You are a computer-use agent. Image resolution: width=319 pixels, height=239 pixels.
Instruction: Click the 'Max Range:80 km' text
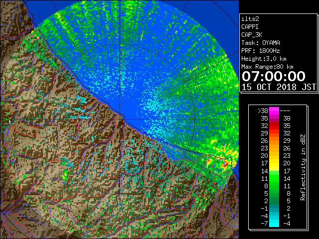click(267, 67)
